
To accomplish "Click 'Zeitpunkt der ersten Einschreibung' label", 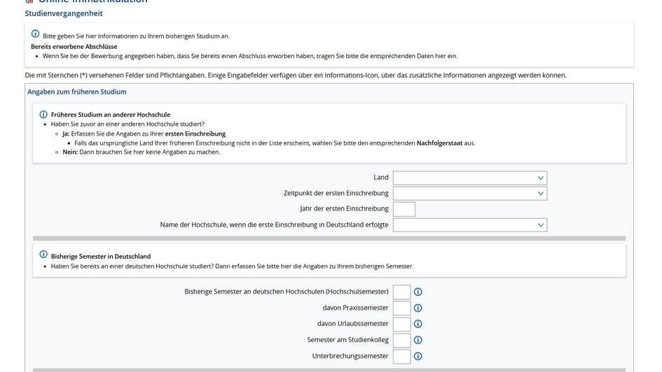I will pyautogui.click(x=336, y=193).
